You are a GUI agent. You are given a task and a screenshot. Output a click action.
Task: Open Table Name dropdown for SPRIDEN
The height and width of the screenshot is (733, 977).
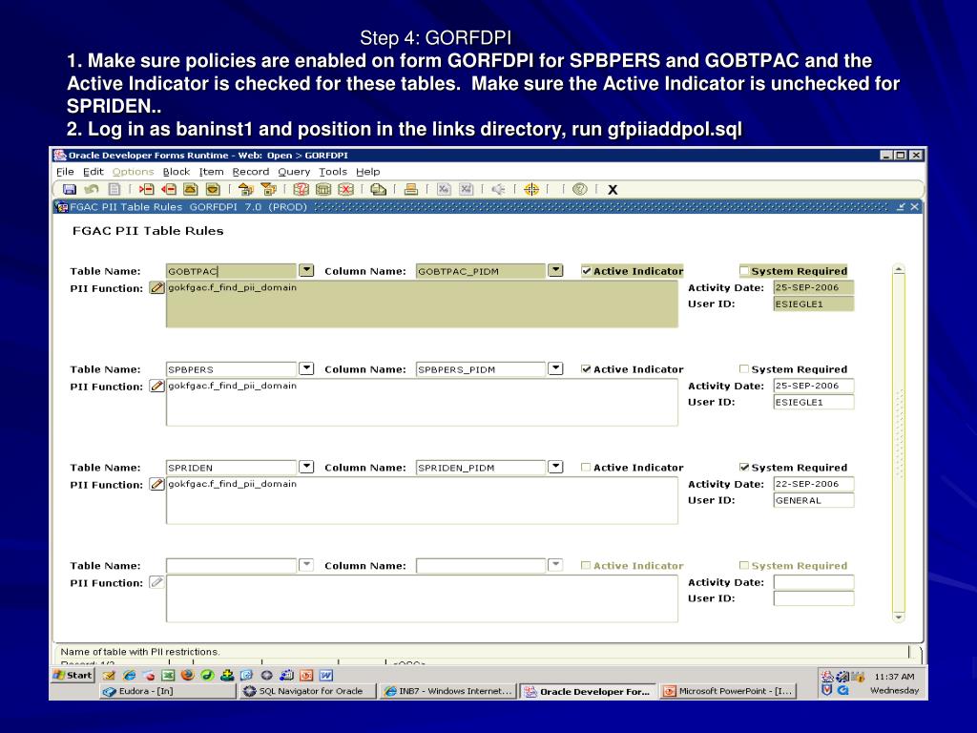(306, 467)
